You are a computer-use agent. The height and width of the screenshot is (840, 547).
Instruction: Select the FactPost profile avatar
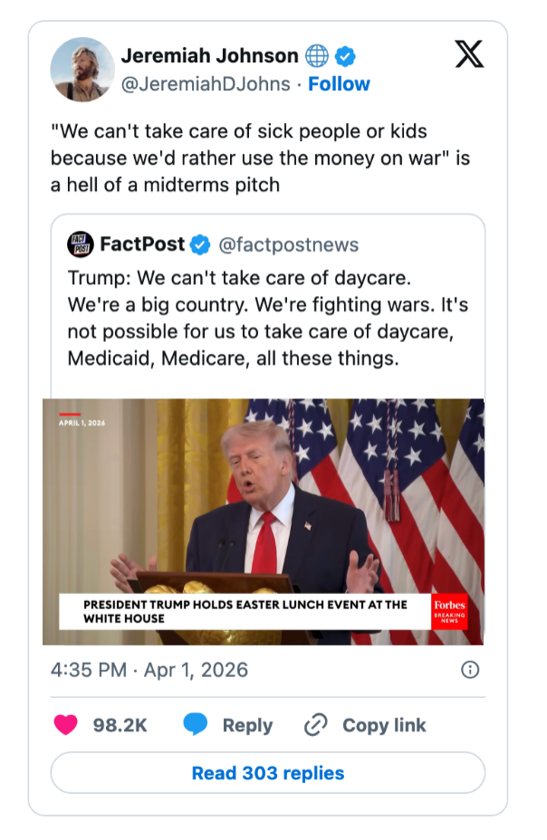(81, 243)
